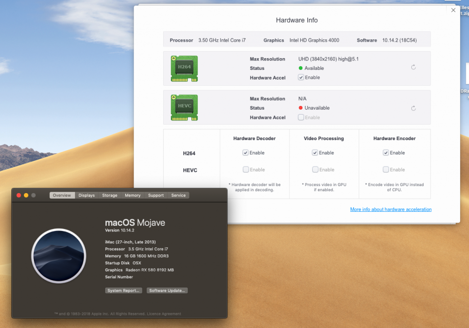Click the Software Update button

coord(167,291)
